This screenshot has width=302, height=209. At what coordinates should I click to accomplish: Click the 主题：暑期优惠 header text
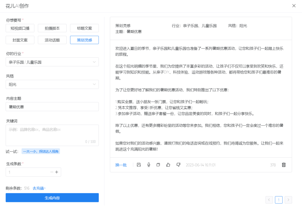coord(128,32)
